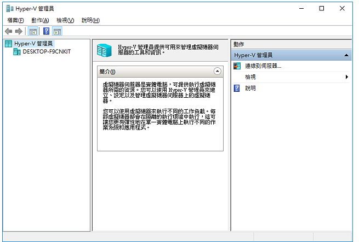Click 說明 in the actions pane
Screen dimensions: 359x242
(250, 88)
